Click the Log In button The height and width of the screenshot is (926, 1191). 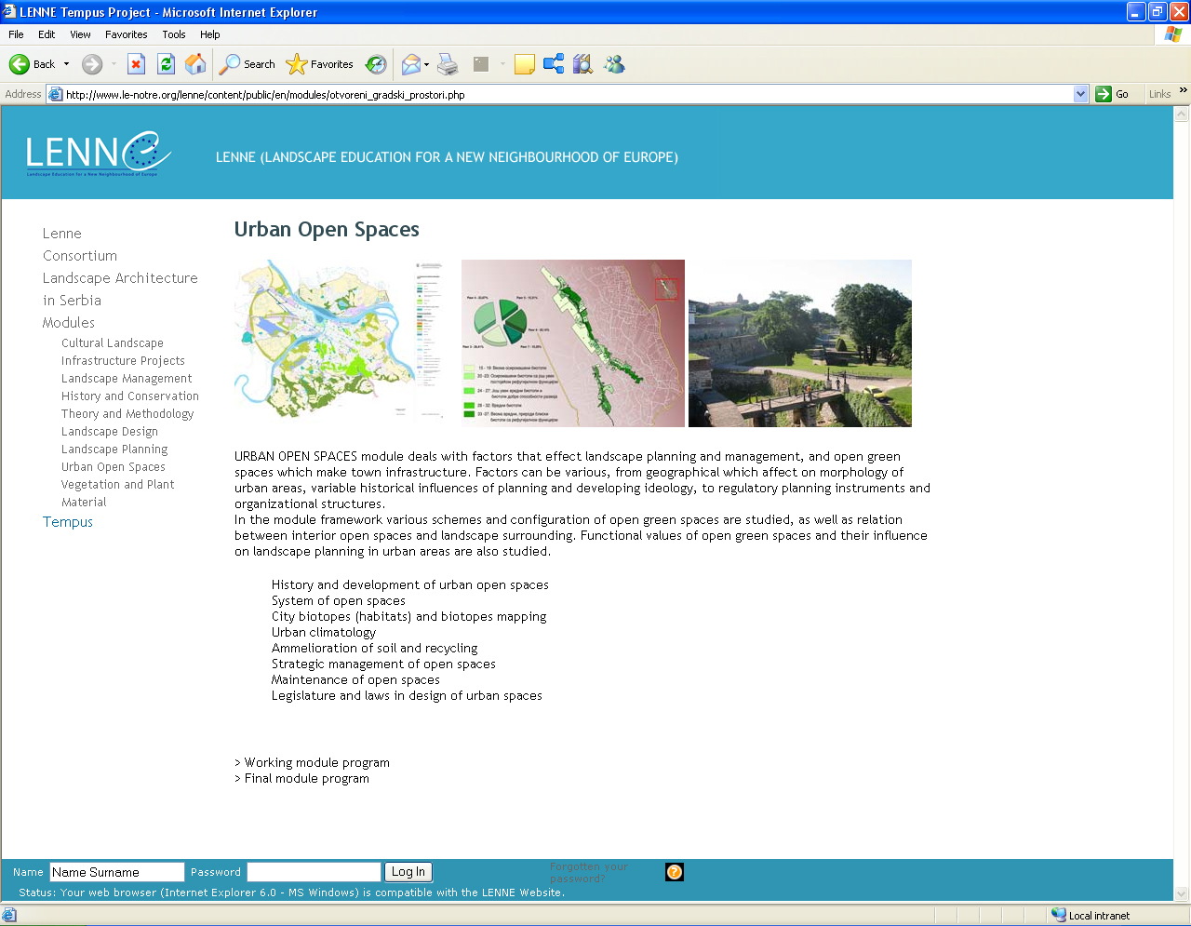408,872
